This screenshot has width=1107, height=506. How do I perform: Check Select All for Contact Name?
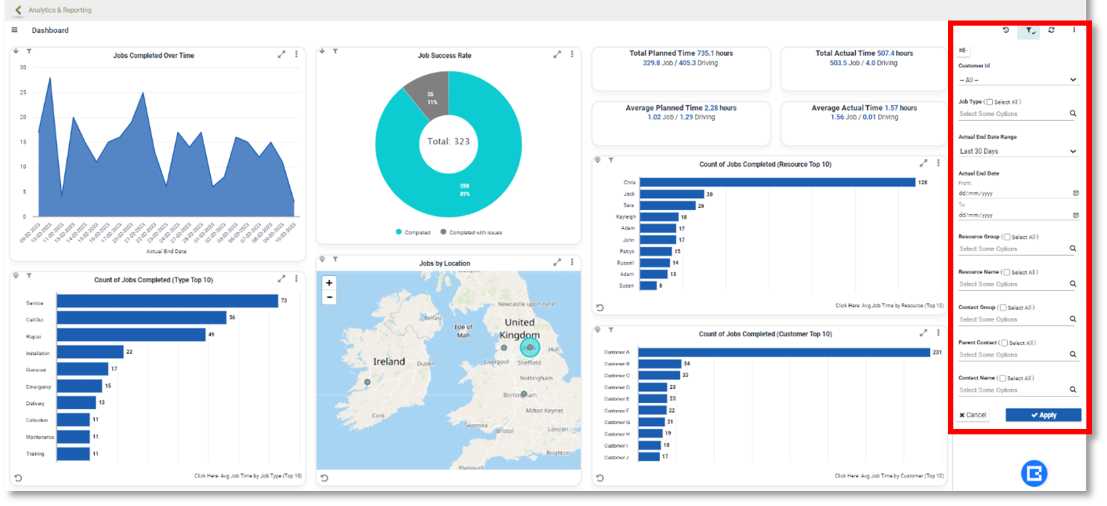point(1003,378)
